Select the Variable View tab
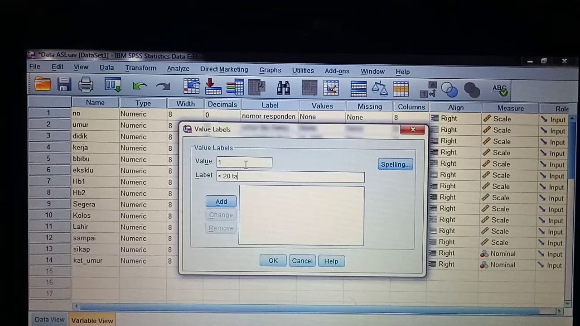The width and height of the screenshot is (580, 326). tap(92, 321)
